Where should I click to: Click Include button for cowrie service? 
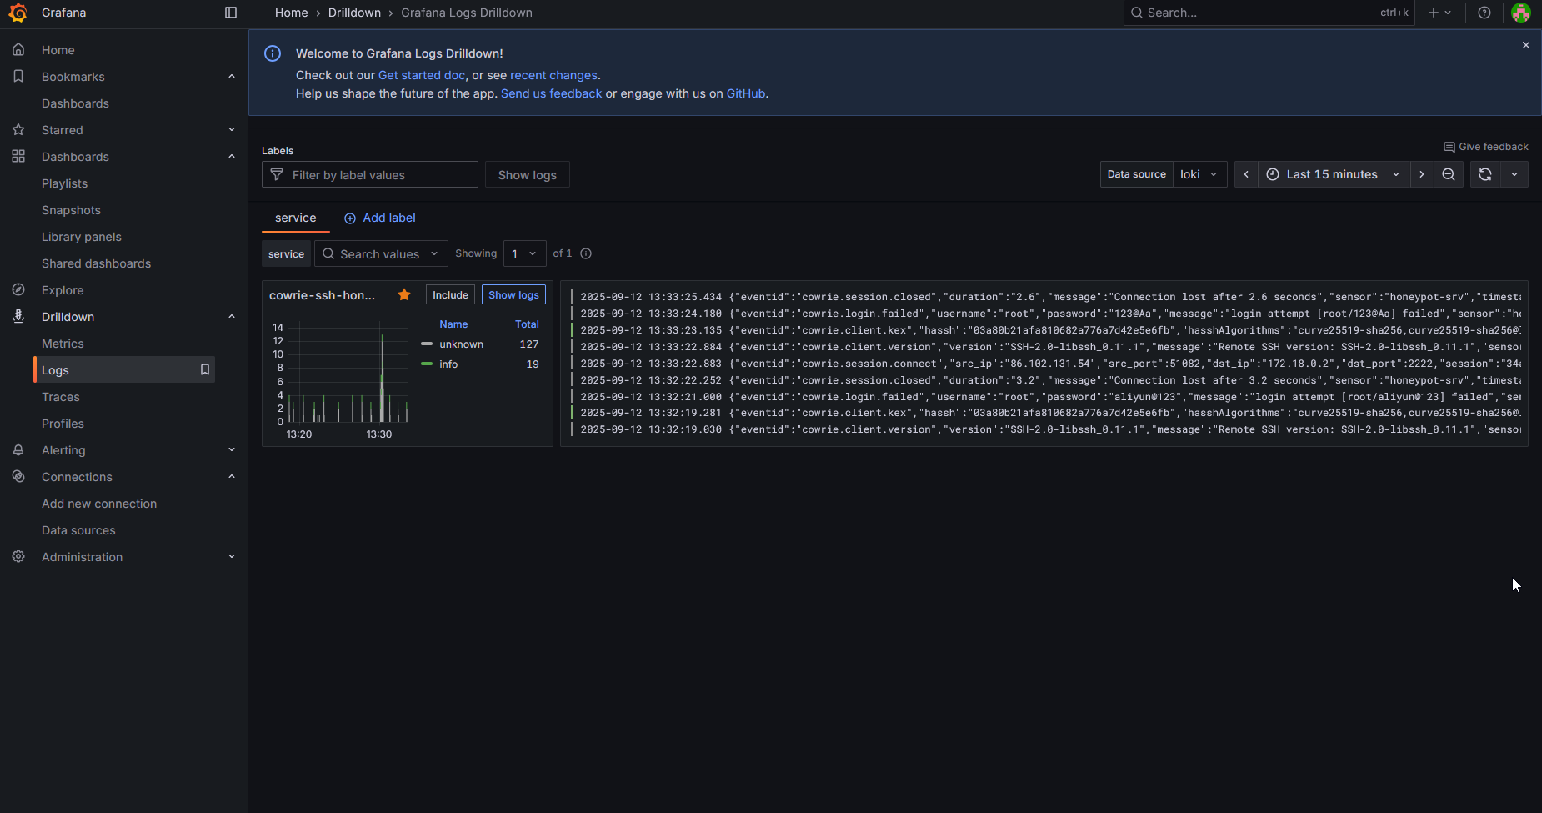pos(450,295)
